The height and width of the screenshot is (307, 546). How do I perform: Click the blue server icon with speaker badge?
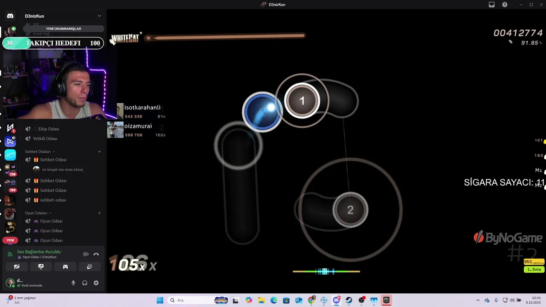pos(10,141)
